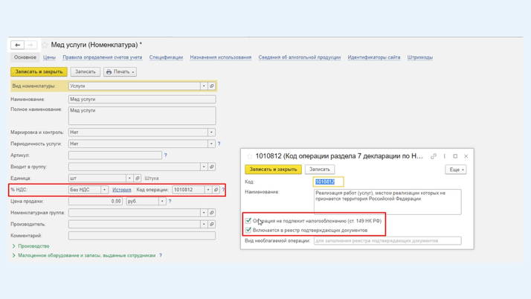Click the Наименование text field
The height and width of the screenshot is (299, 531).
point(141,99)
